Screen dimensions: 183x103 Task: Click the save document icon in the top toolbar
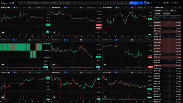coord(152,3)
